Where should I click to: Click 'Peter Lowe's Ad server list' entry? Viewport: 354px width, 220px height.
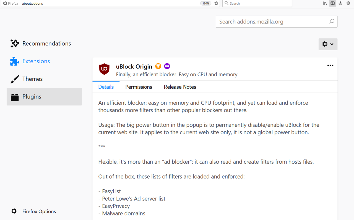(132, 199)
